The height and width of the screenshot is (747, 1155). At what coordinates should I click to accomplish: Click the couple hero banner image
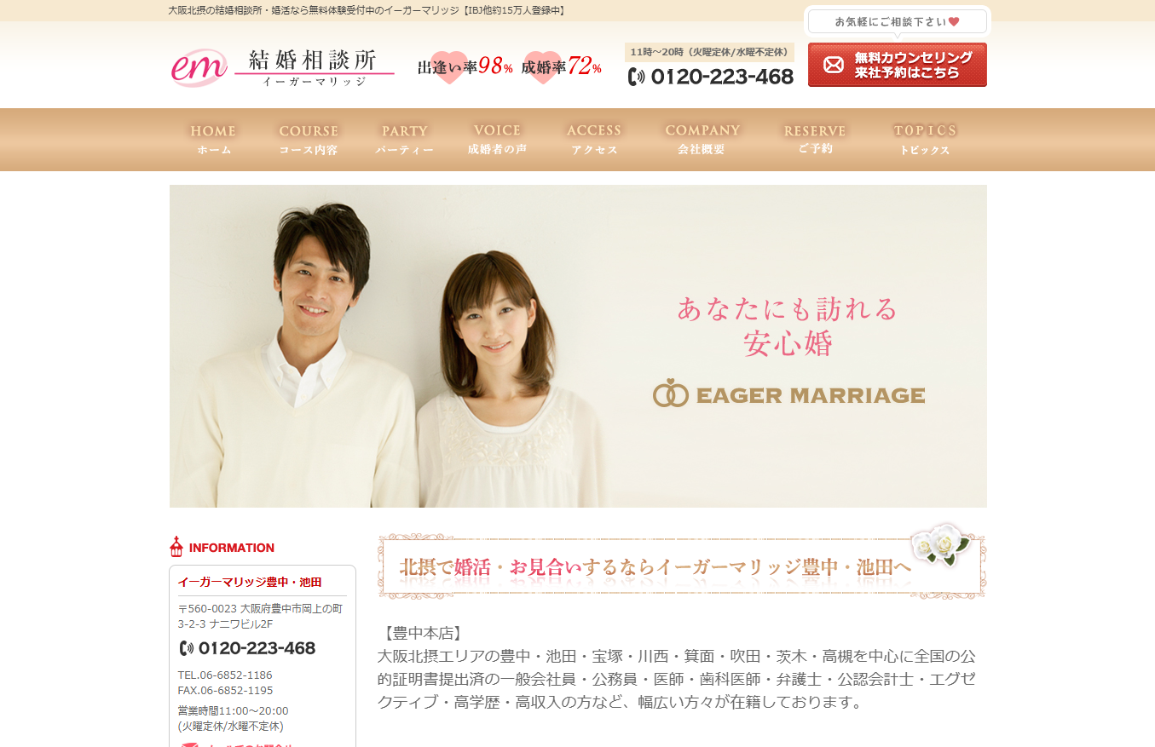pos(578,346)
